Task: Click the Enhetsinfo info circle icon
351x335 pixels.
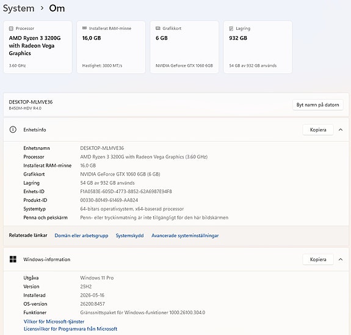Action: 13,130
